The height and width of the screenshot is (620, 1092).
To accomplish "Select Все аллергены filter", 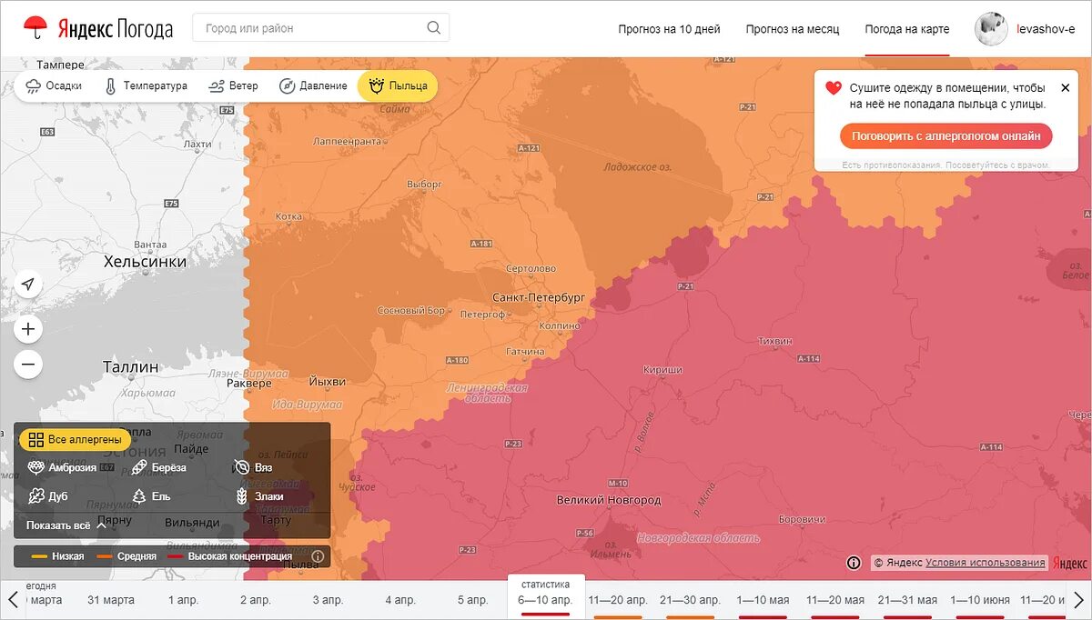I will coord(75,440).
